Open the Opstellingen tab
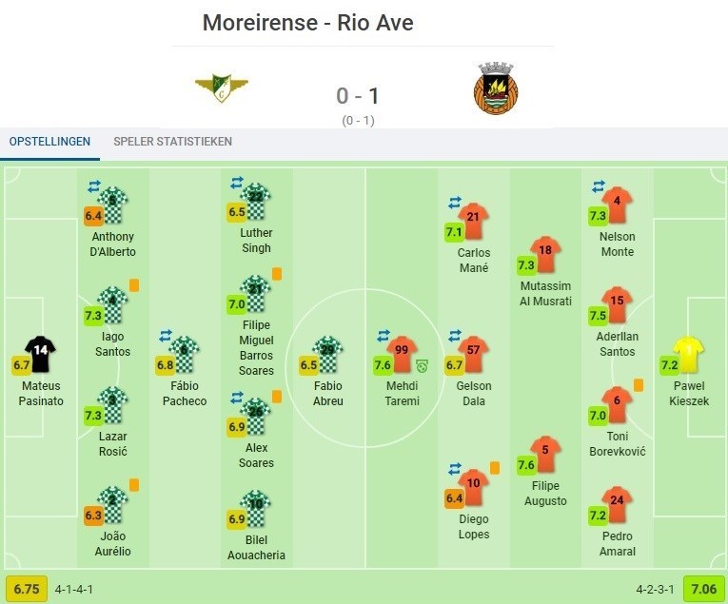The image size is (728, 604). pyautogui.click(x=49, y=142)
